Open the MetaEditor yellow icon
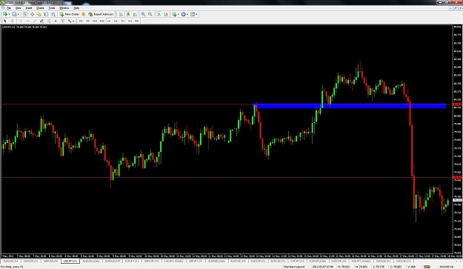 coord(83,14)
